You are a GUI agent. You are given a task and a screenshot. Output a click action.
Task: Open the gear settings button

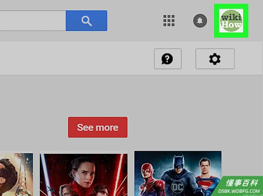pyautogui.click(x=215, y=58)
